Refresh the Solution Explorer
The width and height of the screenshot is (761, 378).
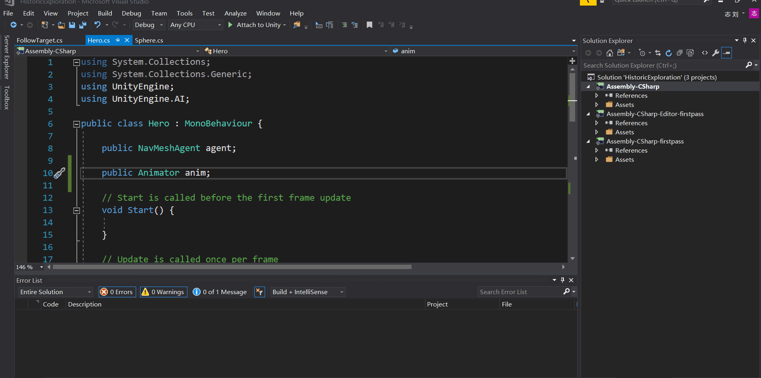[669, 52]
